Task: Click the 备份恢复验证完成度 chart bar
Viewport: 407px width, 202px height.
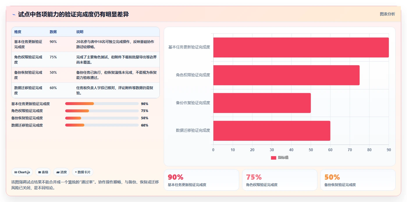Action: click(262, 103)
